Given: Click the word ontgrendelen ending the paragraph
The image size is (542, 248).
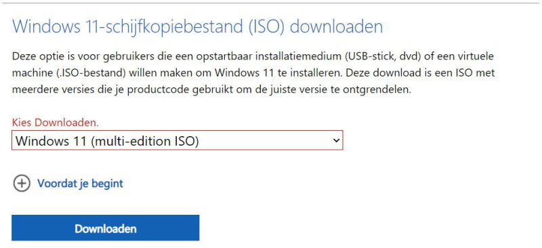Looking at the screenshot, I should (x=379, y=90).
